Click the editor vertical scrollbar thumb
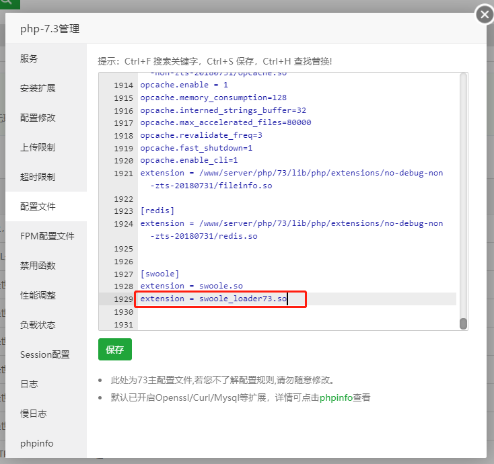 (x=463, y=323)
